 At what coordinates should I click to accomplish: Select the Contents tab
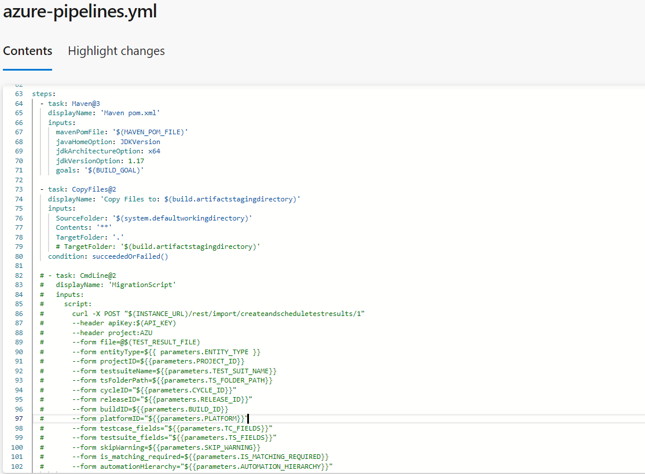click(x=27, y=51)
